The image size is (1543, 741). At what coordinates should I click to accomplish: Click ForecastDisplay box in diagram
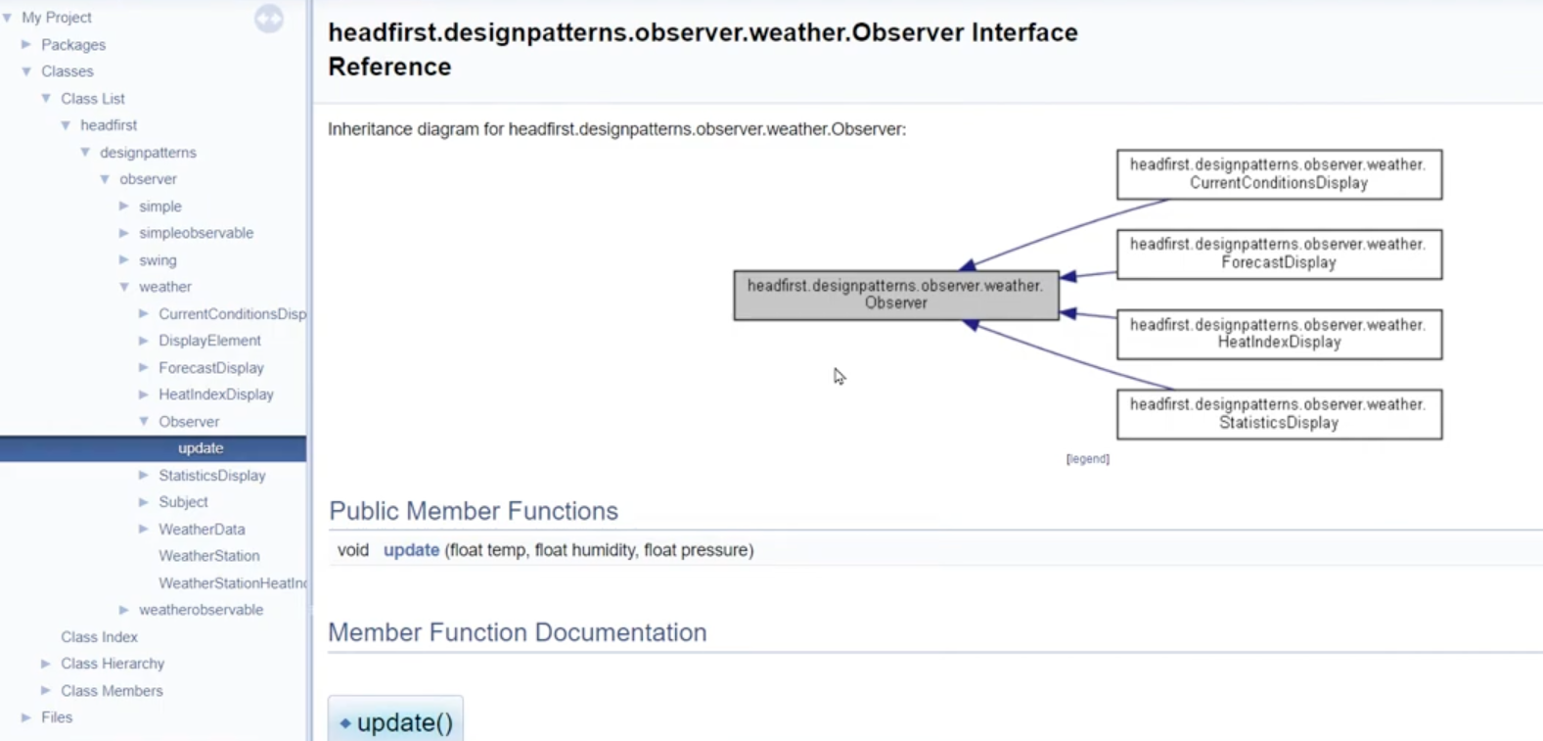(x=1279, y=254)
